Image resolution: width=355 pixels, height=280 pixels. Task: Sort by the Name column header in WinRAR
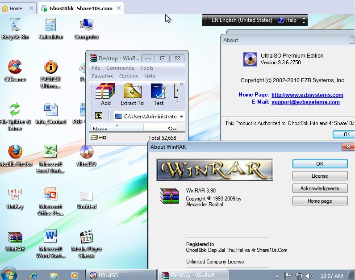click(x=117, y=128)
